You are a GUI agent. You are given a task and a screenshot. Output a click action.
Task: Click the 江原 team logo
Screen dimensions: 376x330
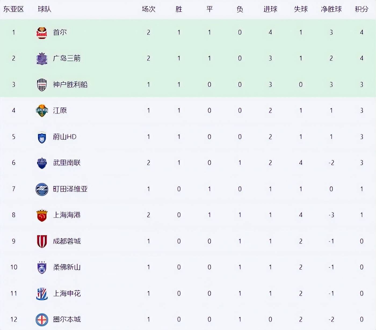42,111
